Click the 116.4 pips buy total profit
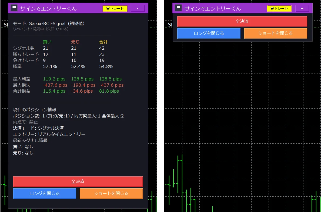Viewport: 321px width, 212px height. (54, 91)
